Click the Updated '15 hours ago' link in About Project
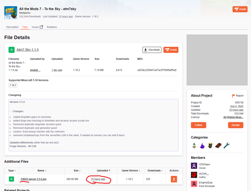 point(236,110)
